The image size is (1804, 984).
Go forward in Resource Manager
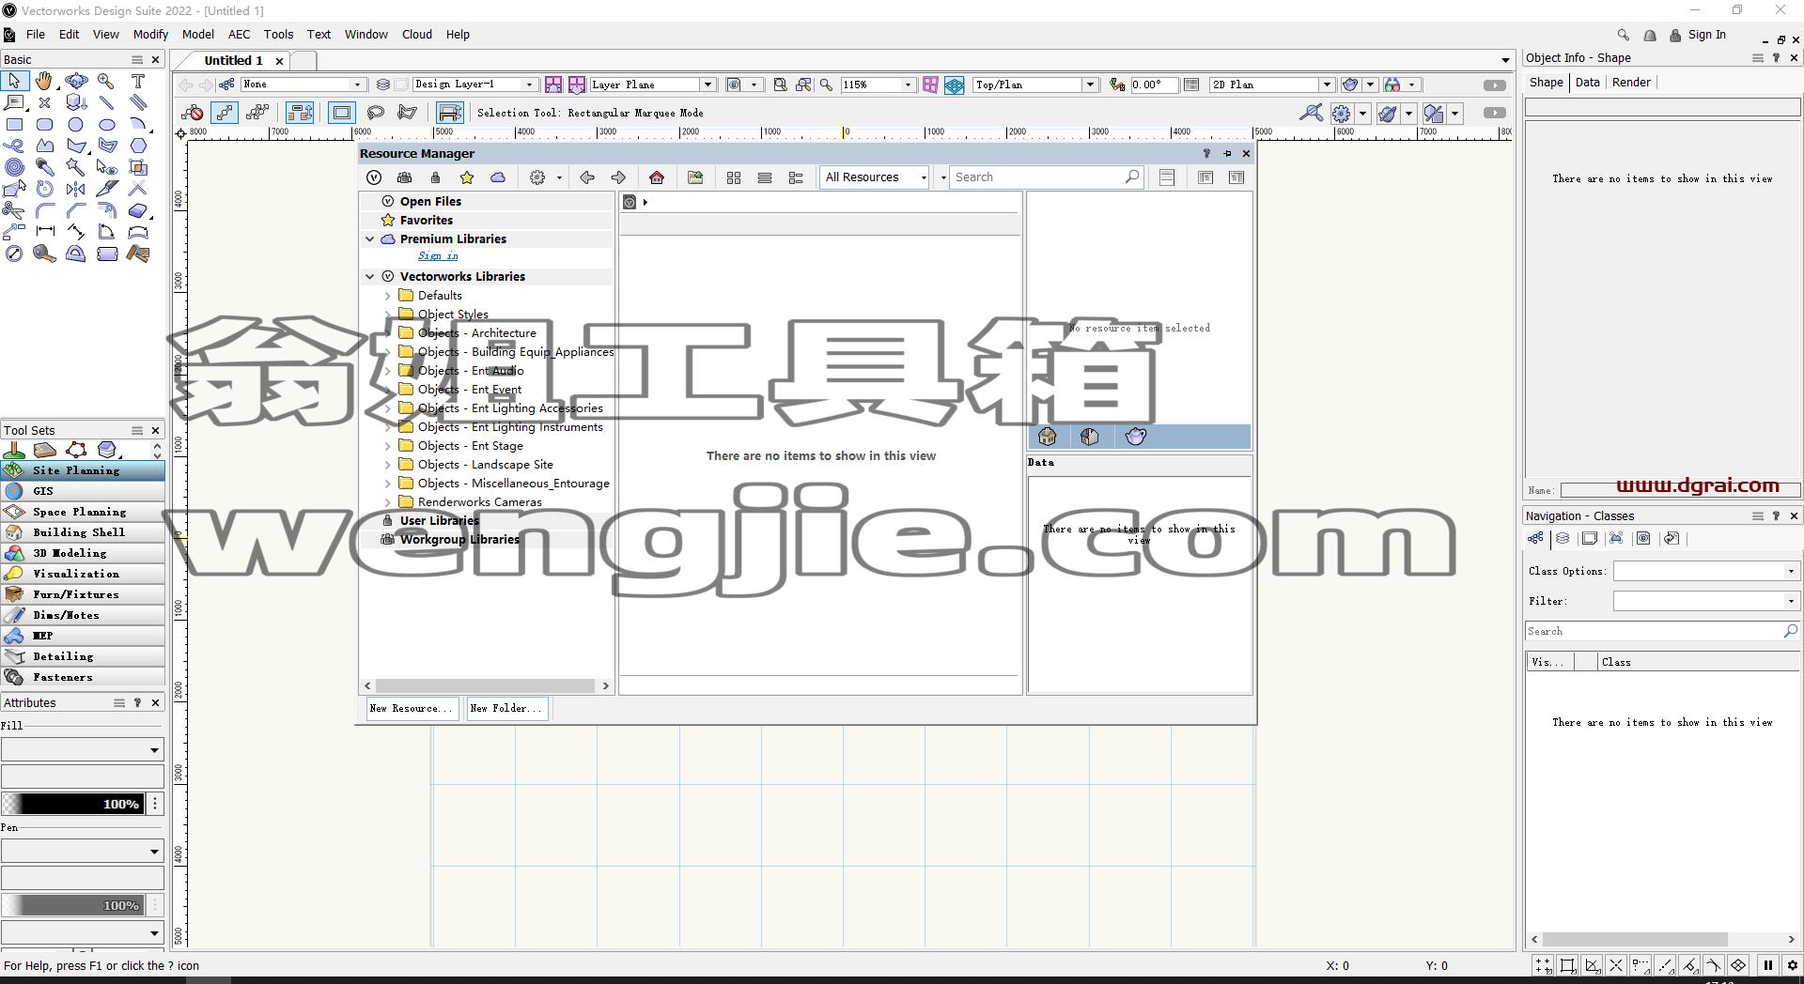(618, 177)
